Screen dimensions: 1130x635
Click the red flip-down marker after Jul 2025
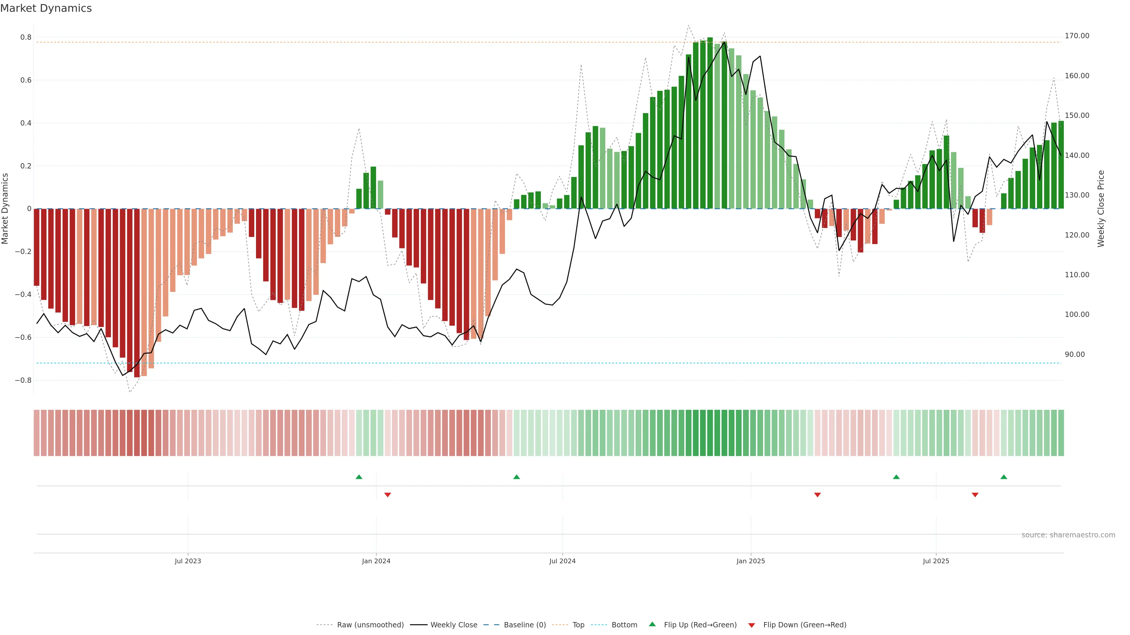point(975,495)
